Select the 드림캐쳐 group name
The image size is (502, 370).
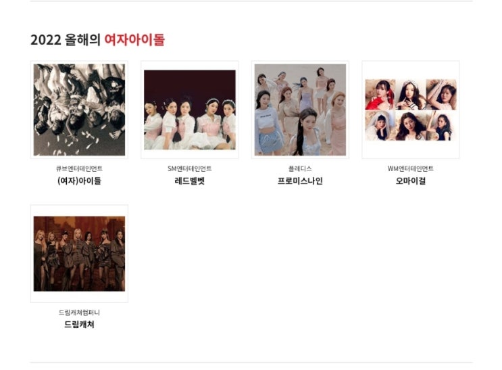click(79, 325)
